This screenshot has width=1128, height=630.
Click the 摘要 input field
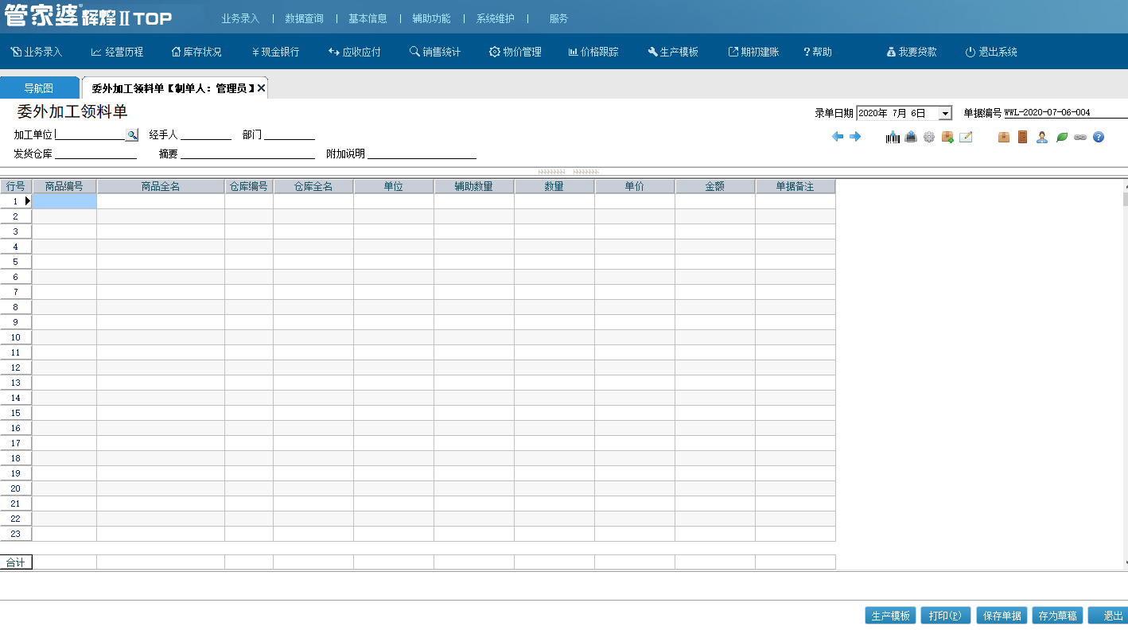[247, 154]
